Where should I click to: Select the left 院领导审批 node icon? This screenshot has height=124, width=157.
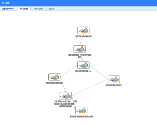pos(54,77)
